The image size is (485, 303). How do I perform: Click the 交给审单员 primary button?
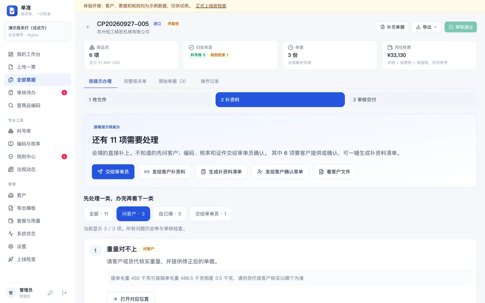click(113, 172)
